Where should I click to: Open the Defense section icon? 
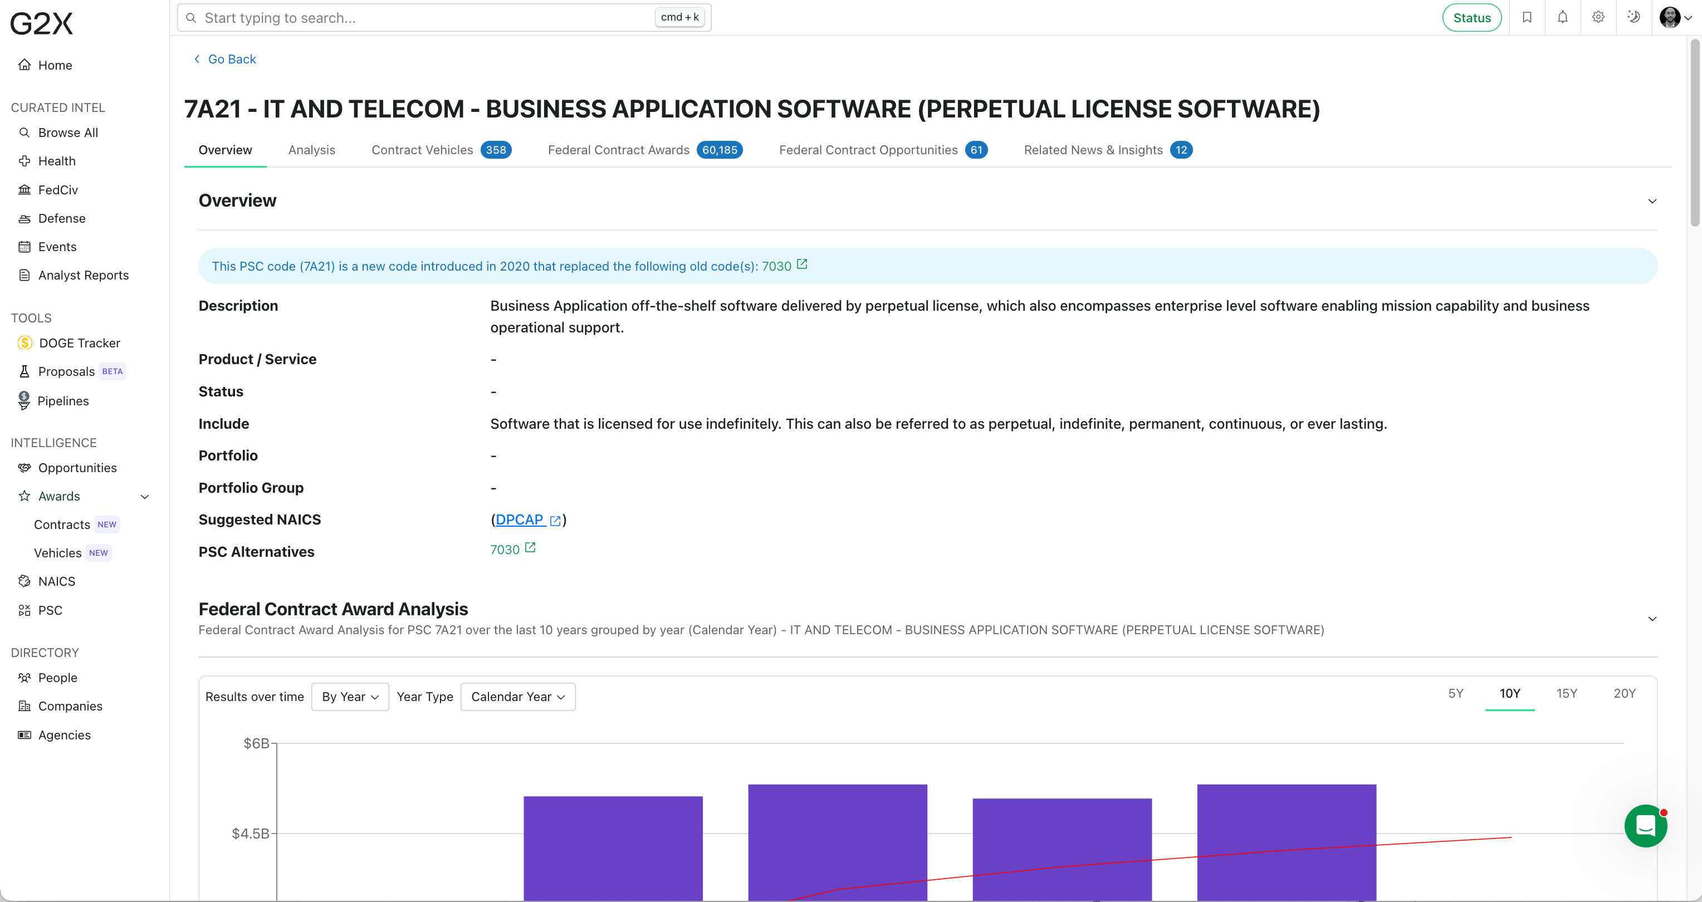[25, 219]
